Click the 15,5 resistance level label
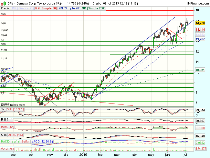 (3, 14)
